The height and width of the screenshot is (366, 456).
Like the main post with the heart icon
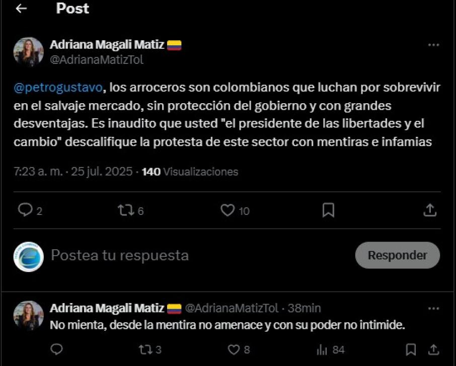229,210
